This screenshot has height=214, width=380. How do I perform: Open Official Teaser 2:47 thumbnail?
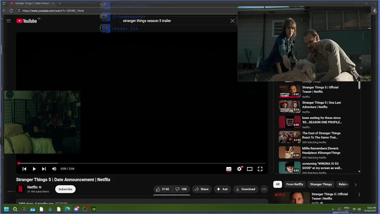point(290,91)
